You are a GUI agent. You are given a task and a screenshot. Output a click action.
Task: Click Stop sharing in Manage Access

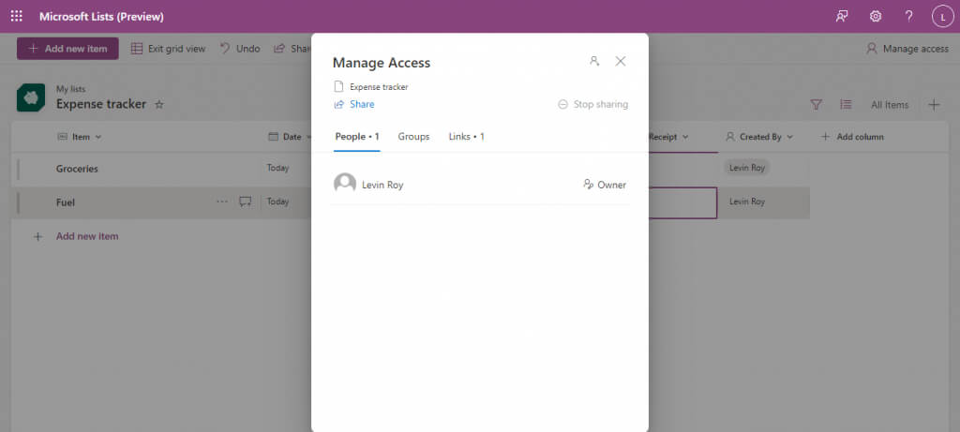tap(592, 104)
